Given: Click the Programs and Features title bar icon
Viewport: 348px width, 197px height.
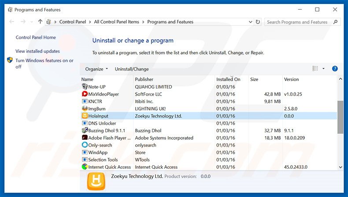Looking at the screenshot, I should click(10, 10).
